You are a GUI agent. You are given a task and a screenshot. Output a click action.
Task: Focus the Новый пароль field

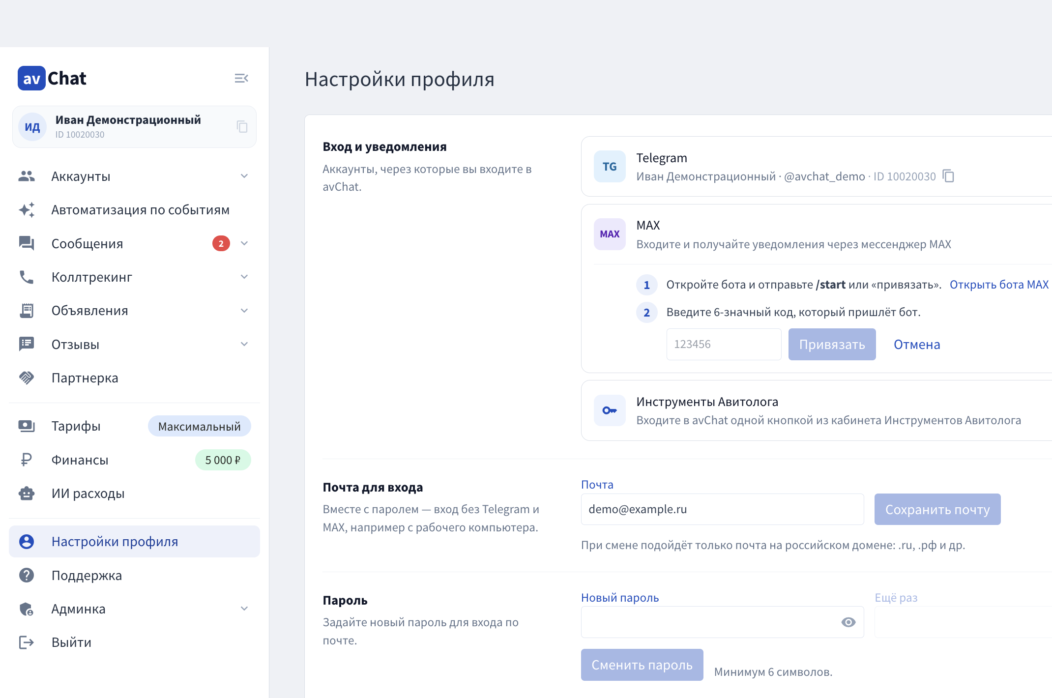[x=722, y=622]
